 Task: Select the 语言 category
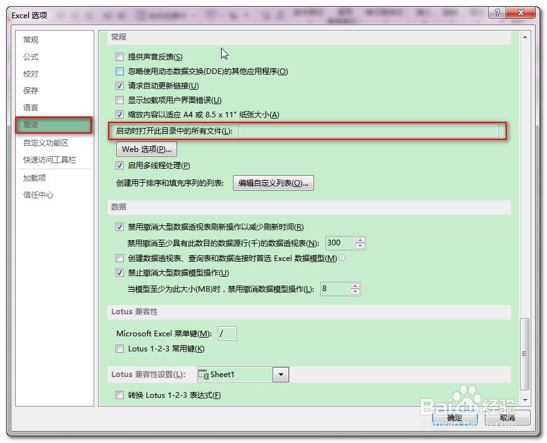(31, 107)
